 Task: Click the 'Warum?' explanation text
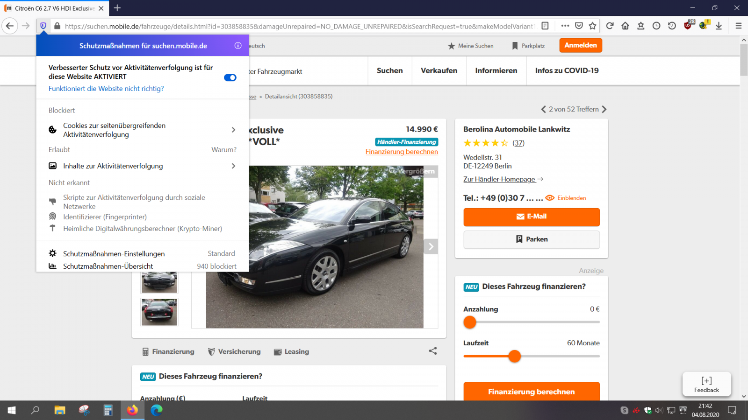pyautogui.click(x=224, y=150)
